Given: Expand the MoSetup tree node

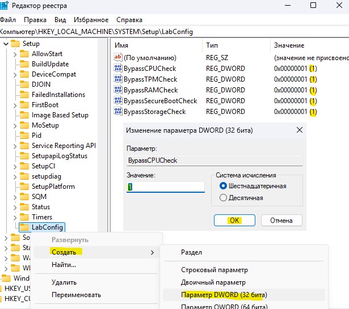Looking at the screenshot, I should (15, 126).
